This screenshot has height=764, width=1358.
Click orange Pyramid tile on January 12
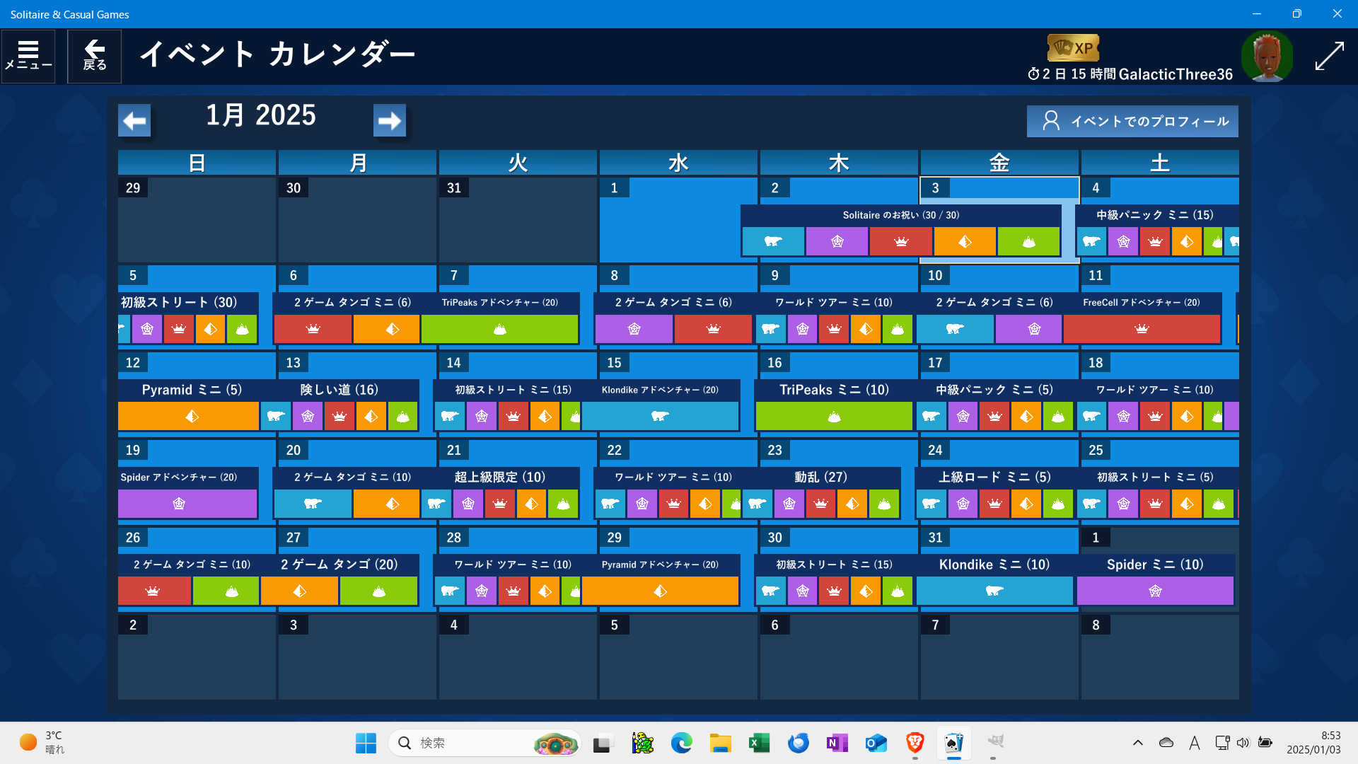[188, 417]
